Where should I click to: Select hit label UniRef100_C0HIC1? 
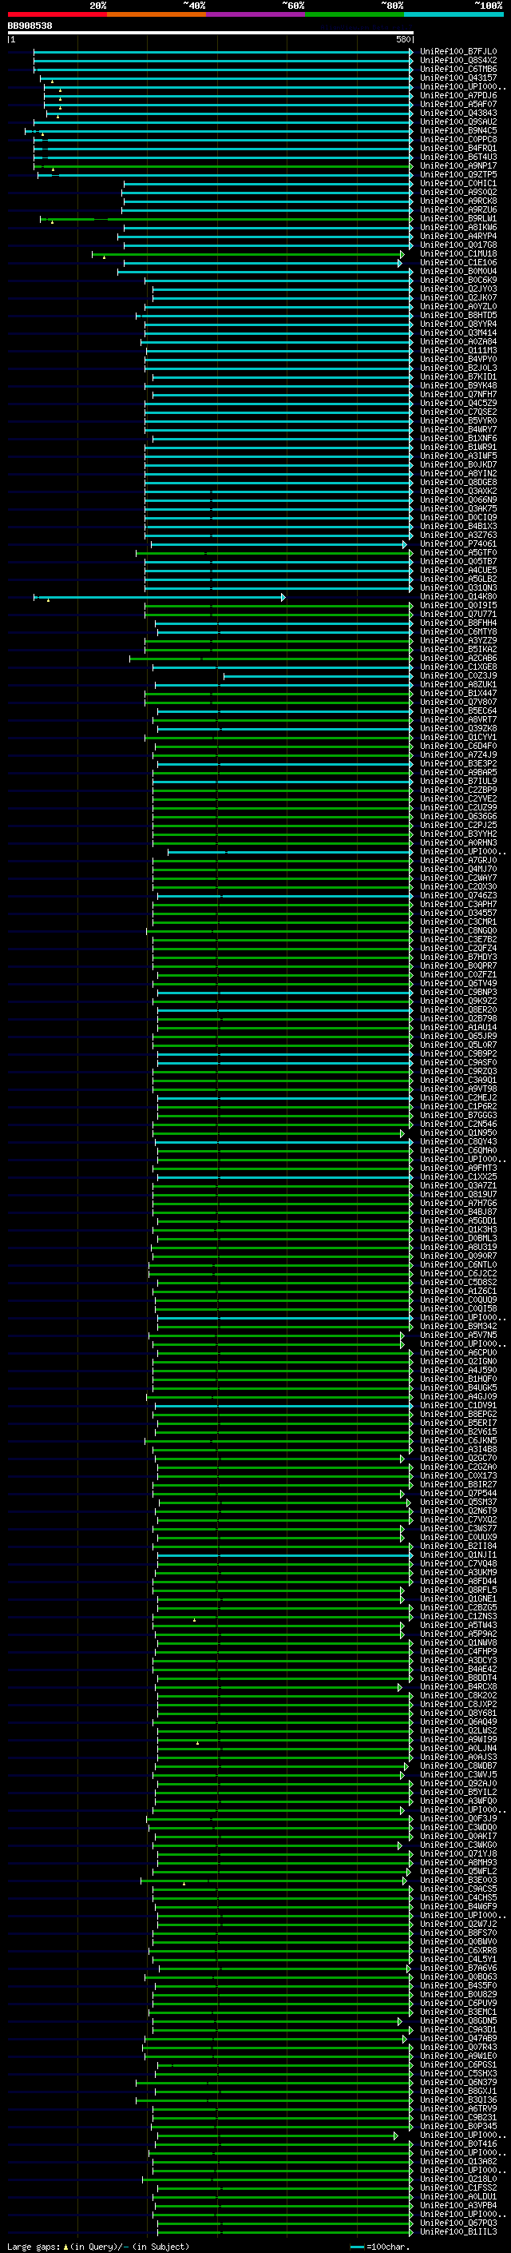(x=458, y=184)
